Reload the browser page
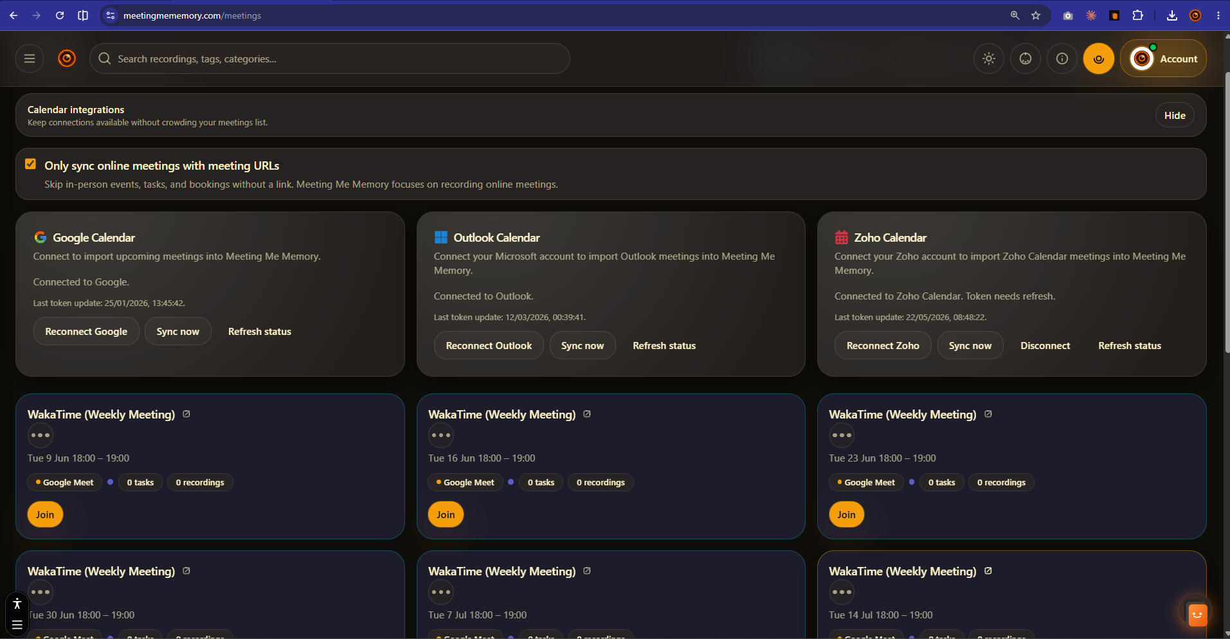Viewport: 1230px width, 639px height. tap(60, 15)
